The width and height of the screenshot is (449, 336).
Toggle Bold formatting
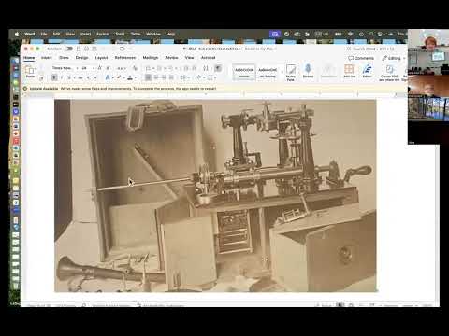[x=54, y=77]
